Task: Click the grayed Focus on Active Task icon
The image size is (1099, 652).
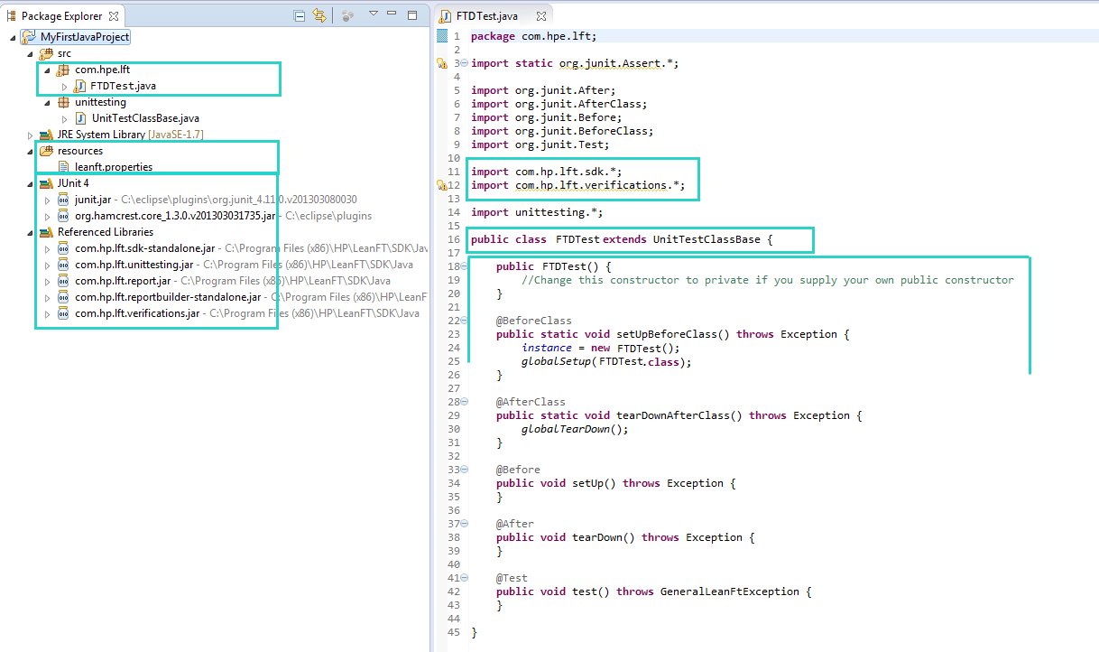Action: point(347,16)
